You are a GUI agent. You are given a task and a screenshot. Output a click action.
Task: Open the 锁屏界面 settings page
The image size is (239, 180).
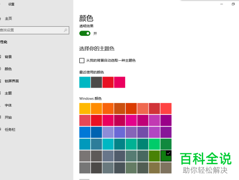click(x=11, y=81)
